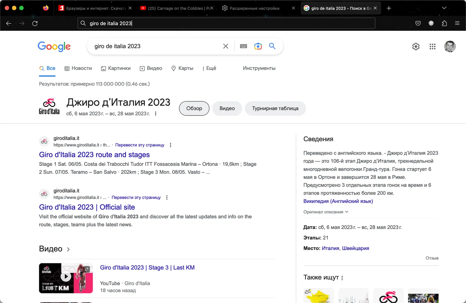The width and height of the screenshot is (466, 303).
Task: Click the Giro d'Italia event logo
Action: pos(49,107)
